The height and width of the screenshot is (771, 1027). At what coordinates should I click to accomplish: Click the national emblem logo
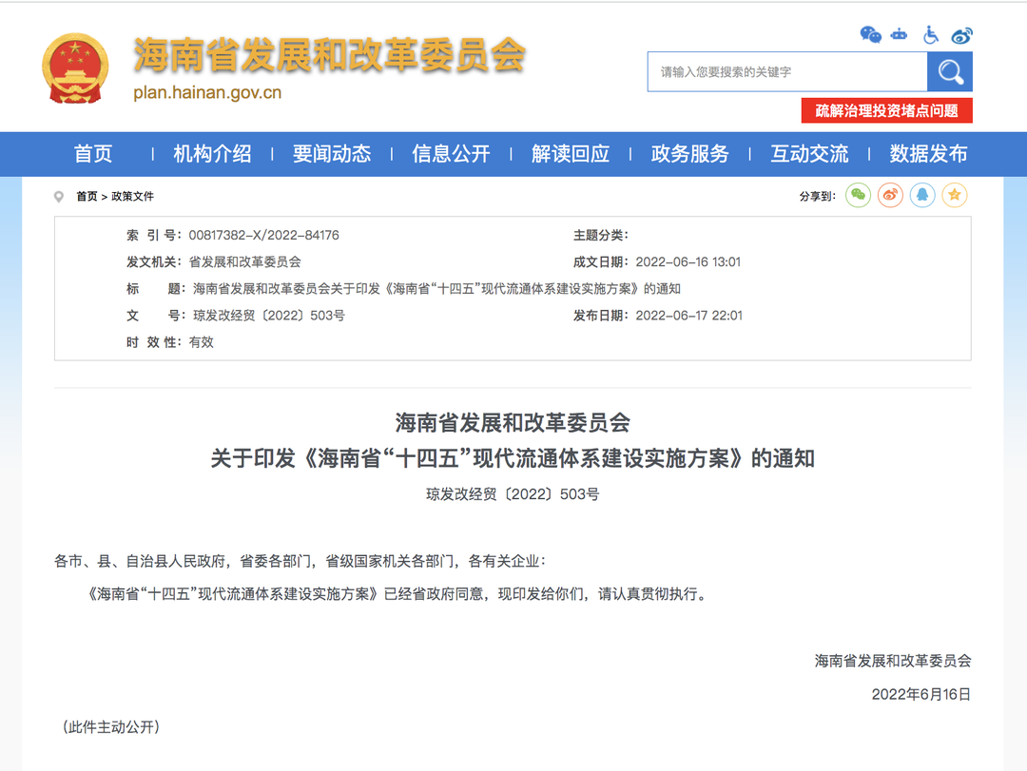pyautogui.click(x=76, y=64)
